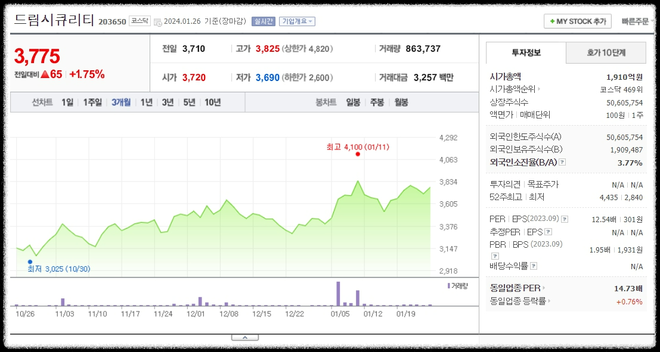Click the 시가 value 3,720

(x=194, y=77)
